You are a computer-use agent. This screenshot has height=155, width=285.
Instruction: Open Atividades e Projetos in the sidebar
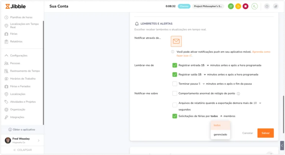23,102
